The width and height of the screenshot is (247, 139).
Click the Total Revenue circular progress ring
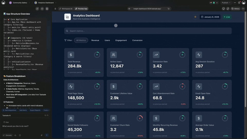pyautogui.click(x=97, y=55)
